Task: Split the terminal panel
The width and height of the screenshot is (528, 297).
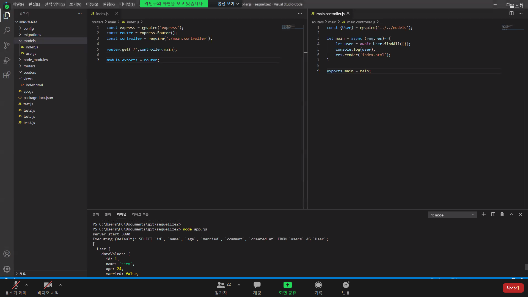Action: (493, 215)
